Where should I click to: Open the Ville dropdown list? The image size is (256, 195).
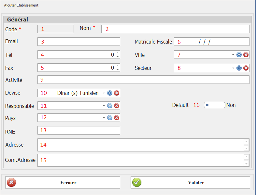tap(233, 55)
